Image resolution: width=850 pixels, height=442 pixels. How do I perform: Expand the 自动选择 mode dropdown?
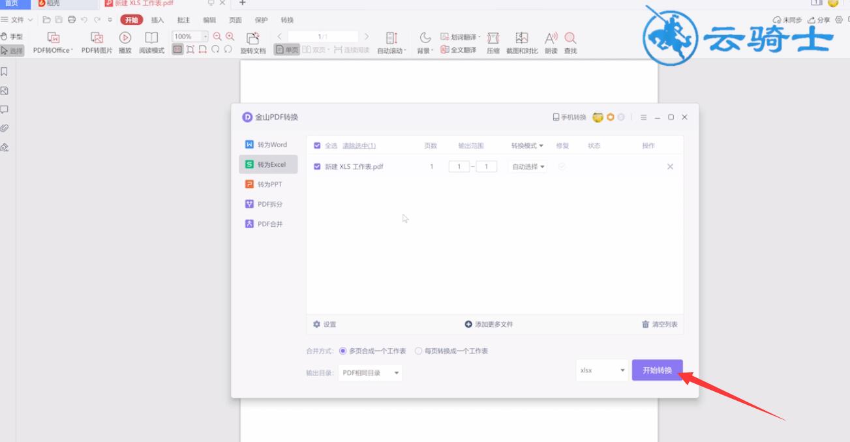(528, 167)
